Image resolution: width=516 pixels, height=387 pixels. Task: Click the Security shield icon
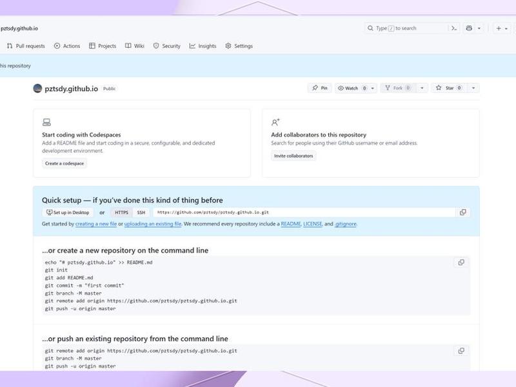[156, 46]
